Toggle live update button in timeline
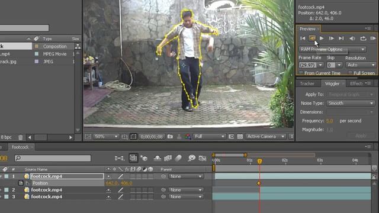This screenshot has height=213, width=379. point(133,158)
